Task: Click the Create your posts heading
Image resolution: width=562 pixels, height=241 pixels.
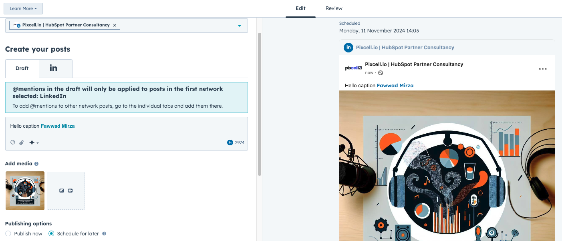Action: [x=38, y=49]
